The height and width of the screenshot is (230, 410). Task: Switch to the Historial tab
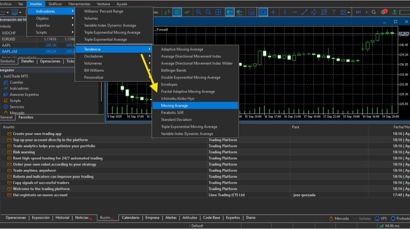[62, 218]
